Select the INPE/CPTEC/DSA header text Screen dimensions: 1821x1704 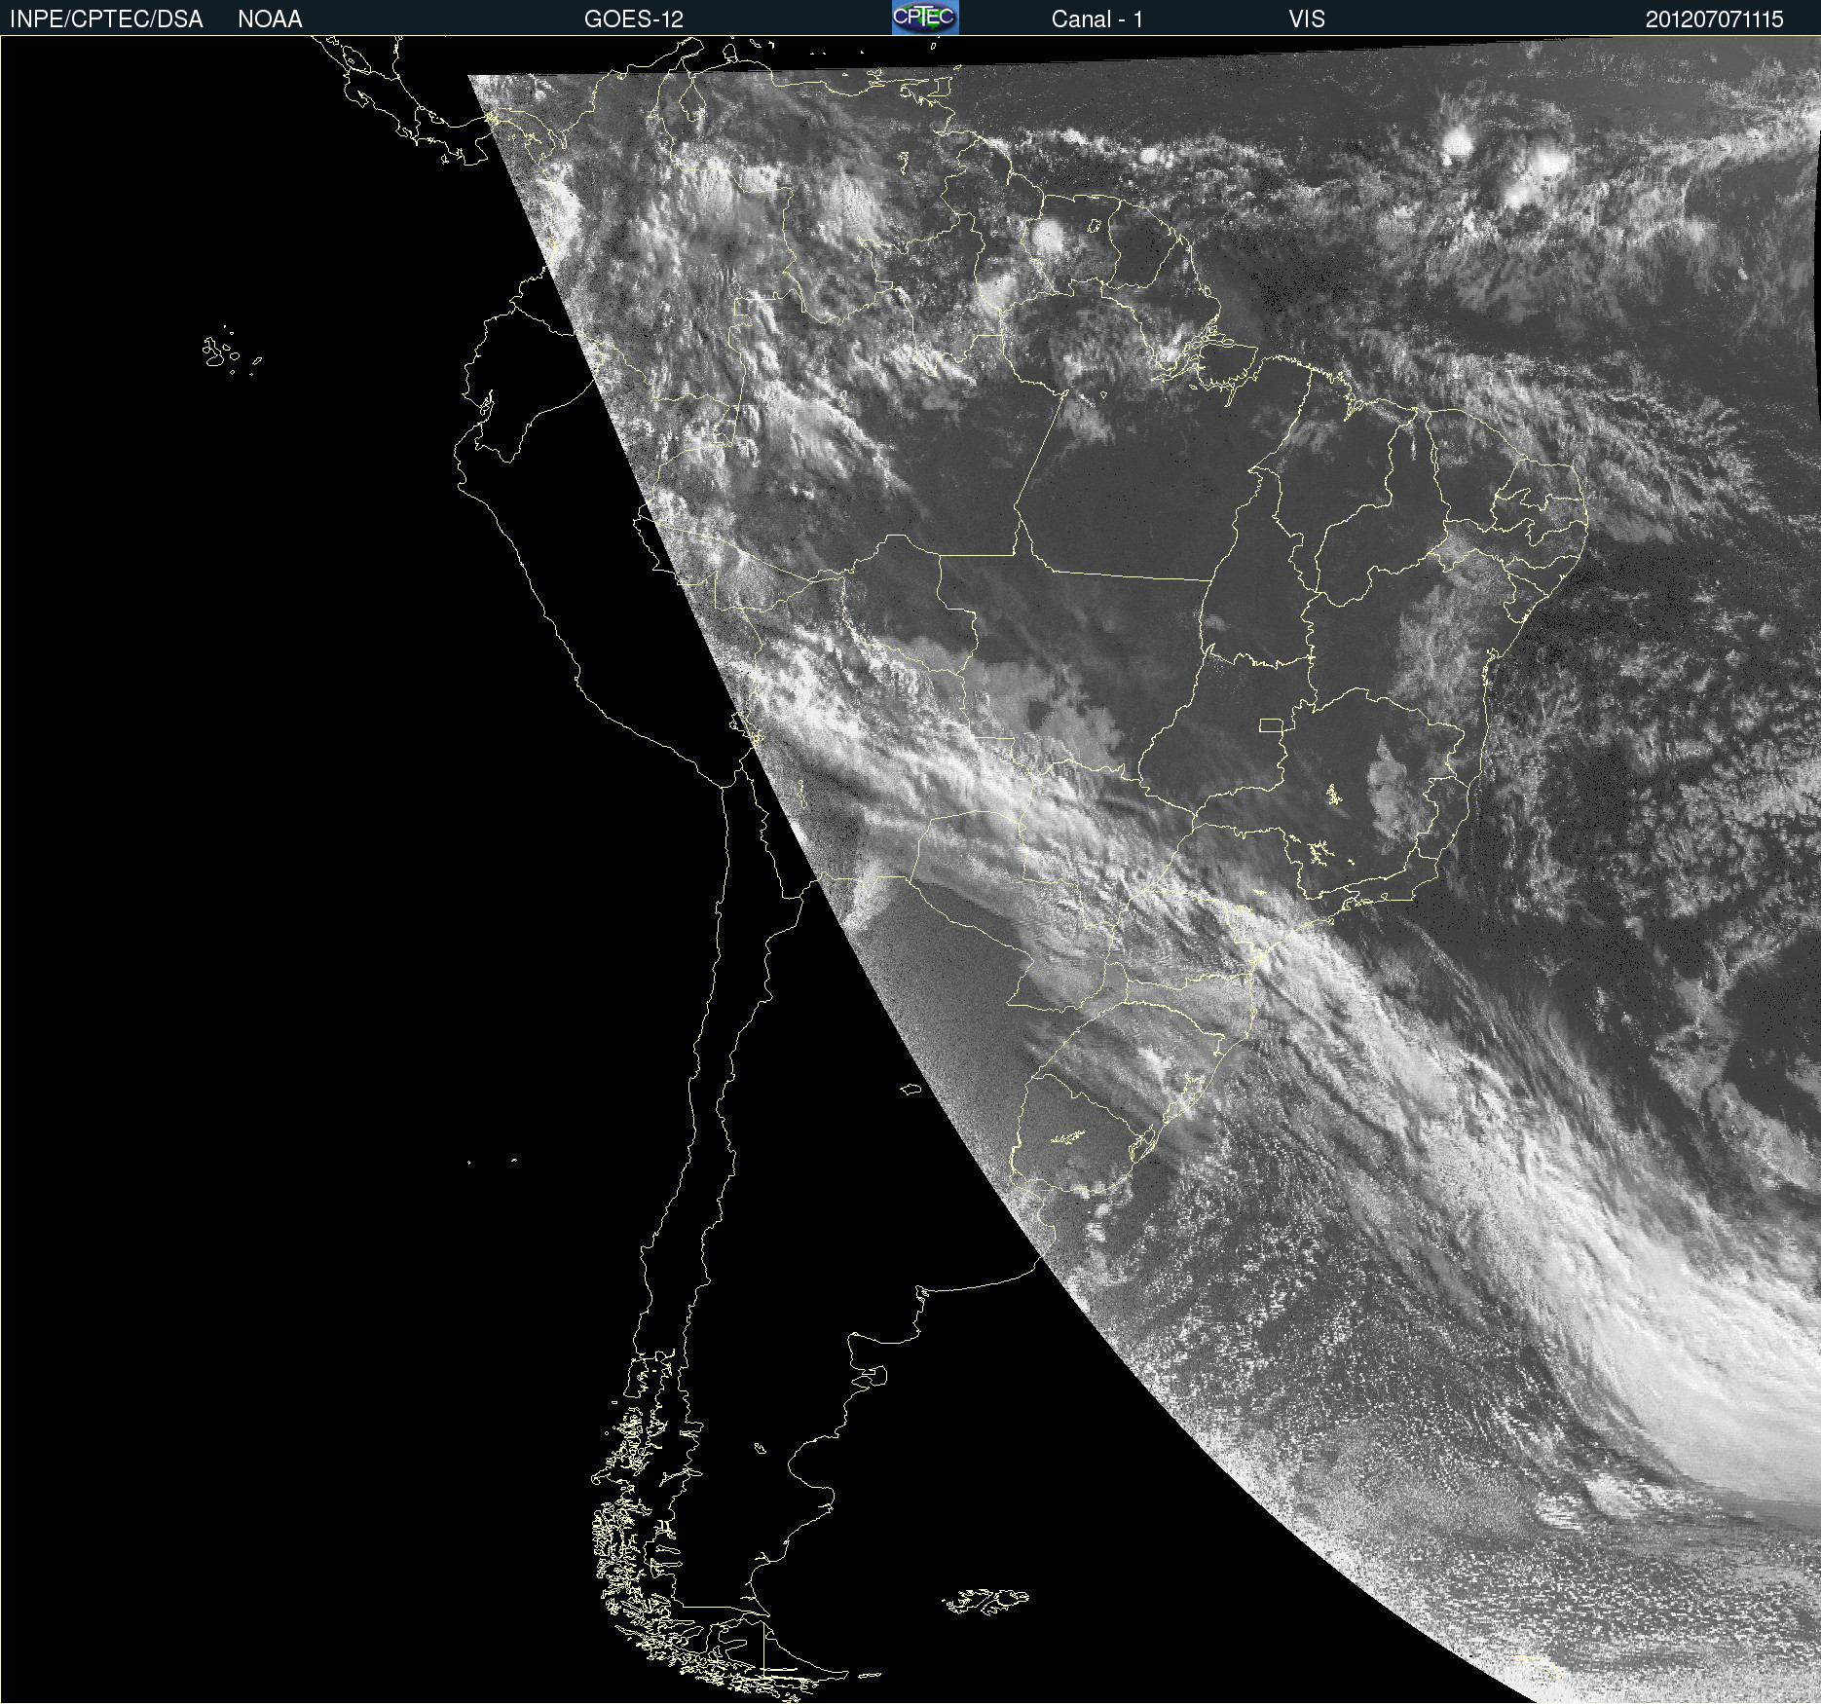[x=106, y=19]
